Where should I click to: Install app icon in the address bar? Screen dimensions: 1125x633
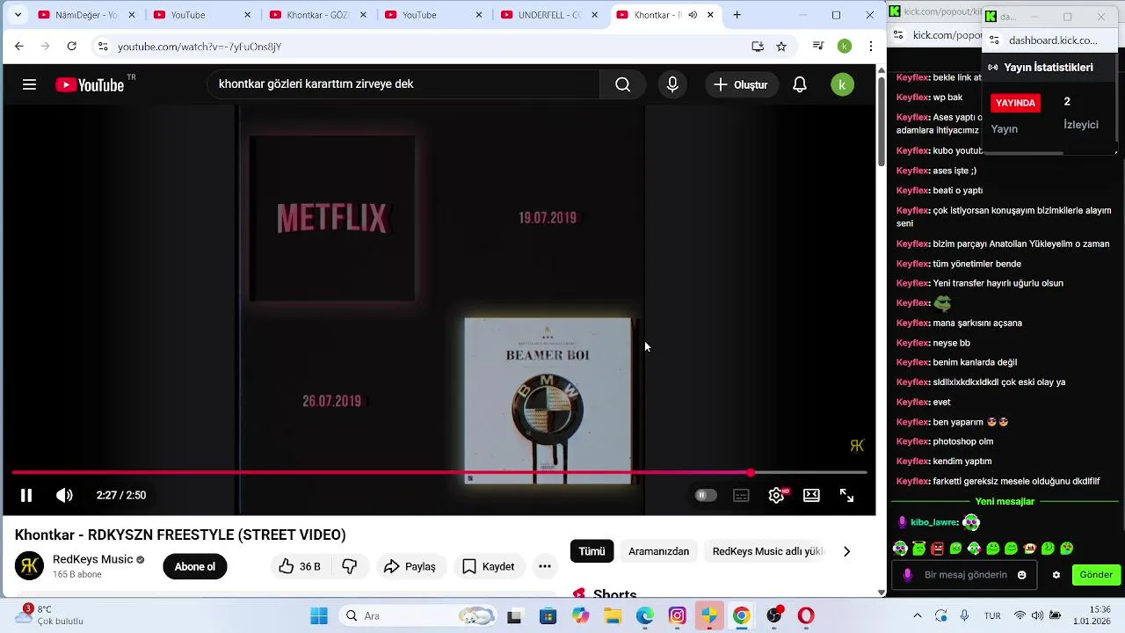click(758, 47)
